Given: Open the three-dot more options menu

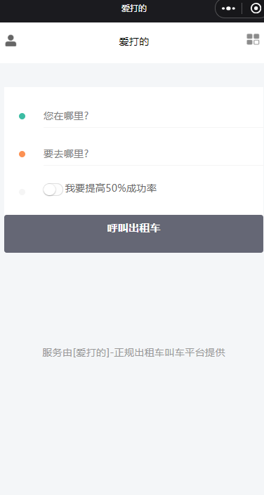Looking at the screenshot, I should click(228, 8).
